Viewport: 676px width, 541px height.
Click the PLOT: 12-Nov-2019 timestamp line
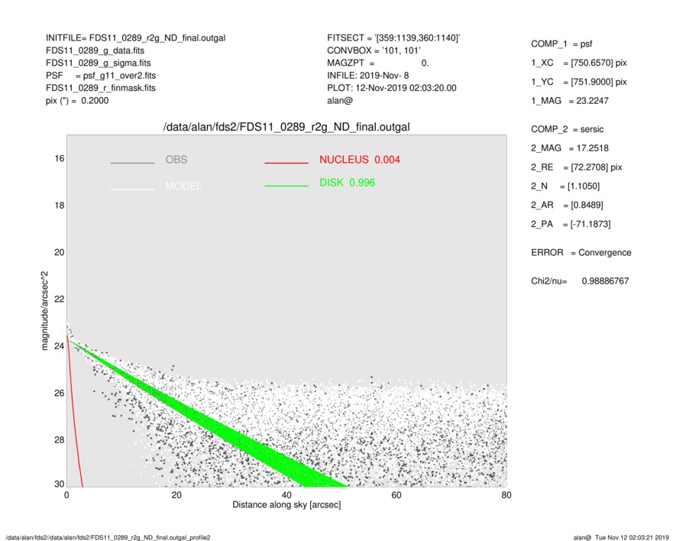click(x=391, y=88)
